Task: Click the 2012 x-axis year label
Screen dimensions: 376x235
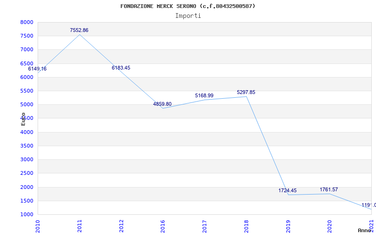Action: point(121,226)
